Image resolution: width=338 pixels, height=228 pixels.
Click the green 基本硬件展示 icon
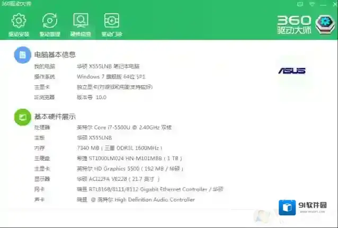(22, 117)
